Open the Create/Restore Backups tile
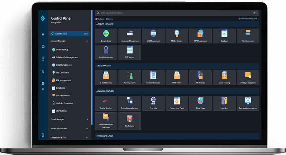 tap(130, 103)
